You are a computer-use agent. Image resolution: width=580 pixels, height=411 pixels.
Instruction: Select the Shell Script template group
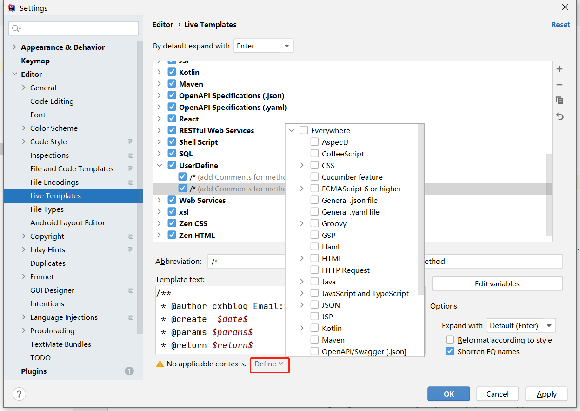[198, 142]
